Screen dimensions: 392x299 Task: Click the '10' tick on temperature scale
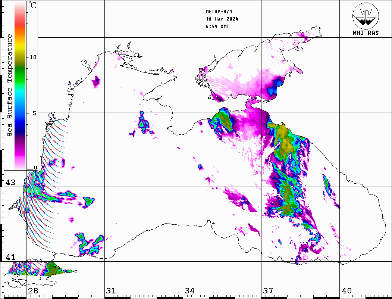33,57
